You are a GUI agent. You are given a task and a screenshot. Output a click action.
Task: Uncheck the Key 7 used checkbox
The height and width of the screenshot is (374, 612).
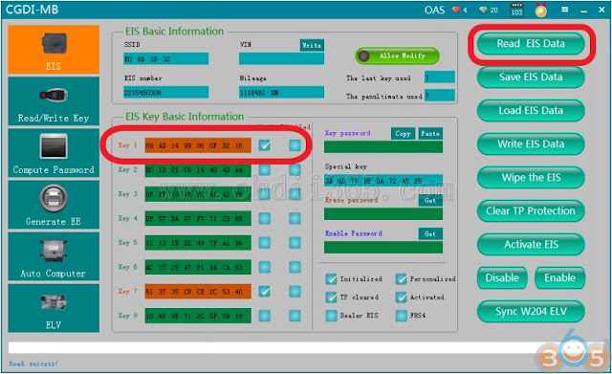point(265,291)
